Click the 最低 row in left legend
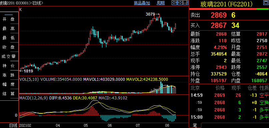 (x=9, y=38)
